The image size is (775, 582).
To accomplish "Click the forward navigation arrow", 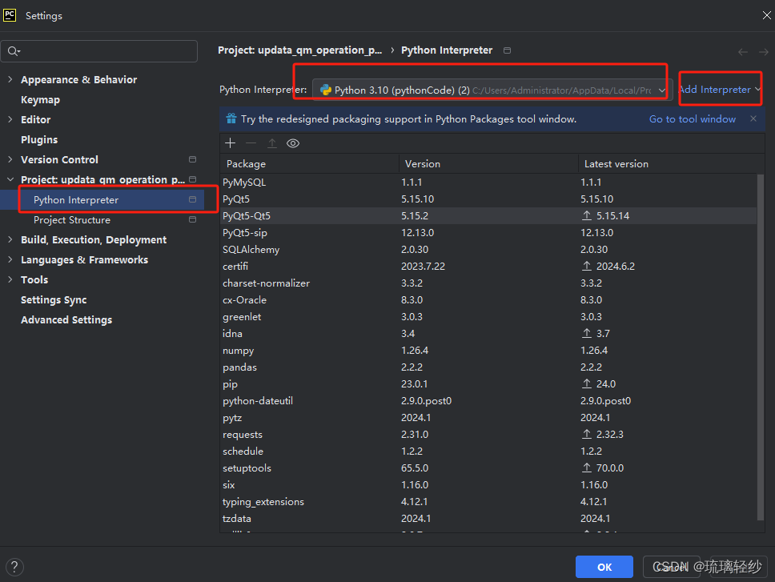I will (x=764, y=52).
